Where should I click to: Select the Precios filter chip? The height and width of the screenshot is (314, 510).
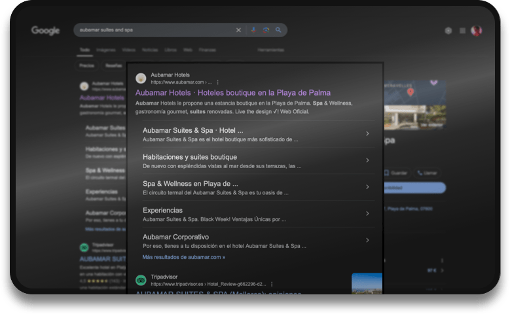pos(87,65)
